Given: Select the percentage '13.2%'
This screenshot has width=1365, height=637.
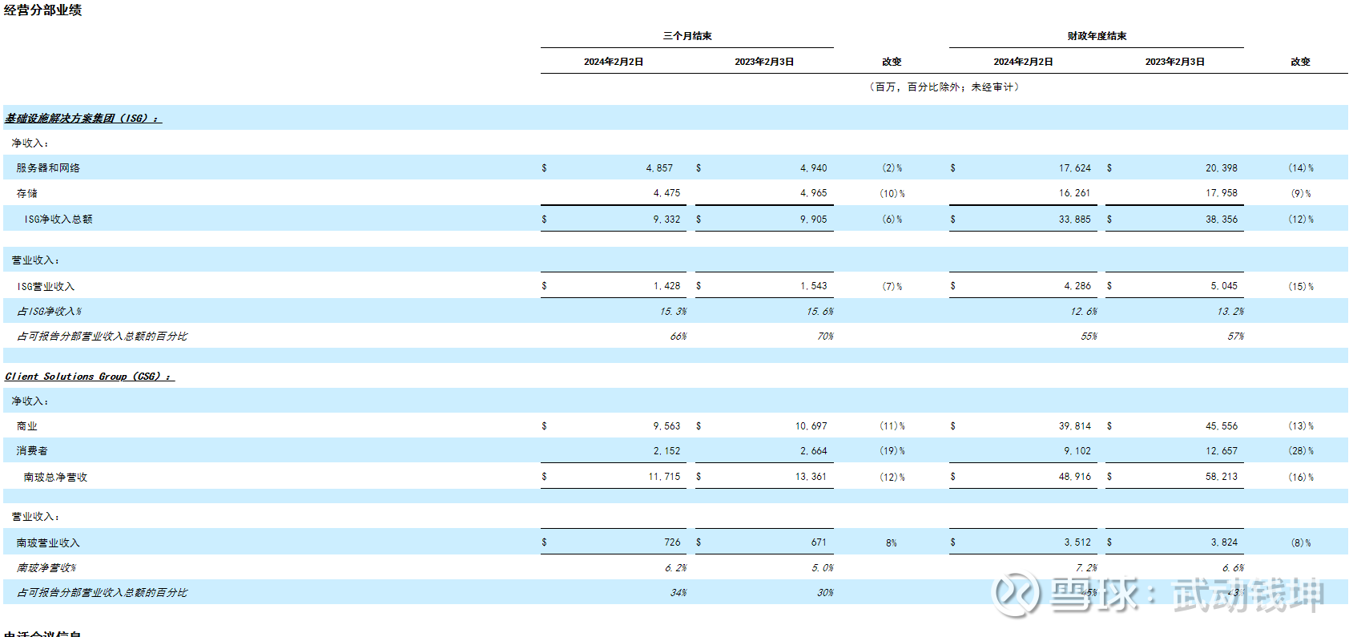Looking at the screenshot, I should coord(1230,312).
